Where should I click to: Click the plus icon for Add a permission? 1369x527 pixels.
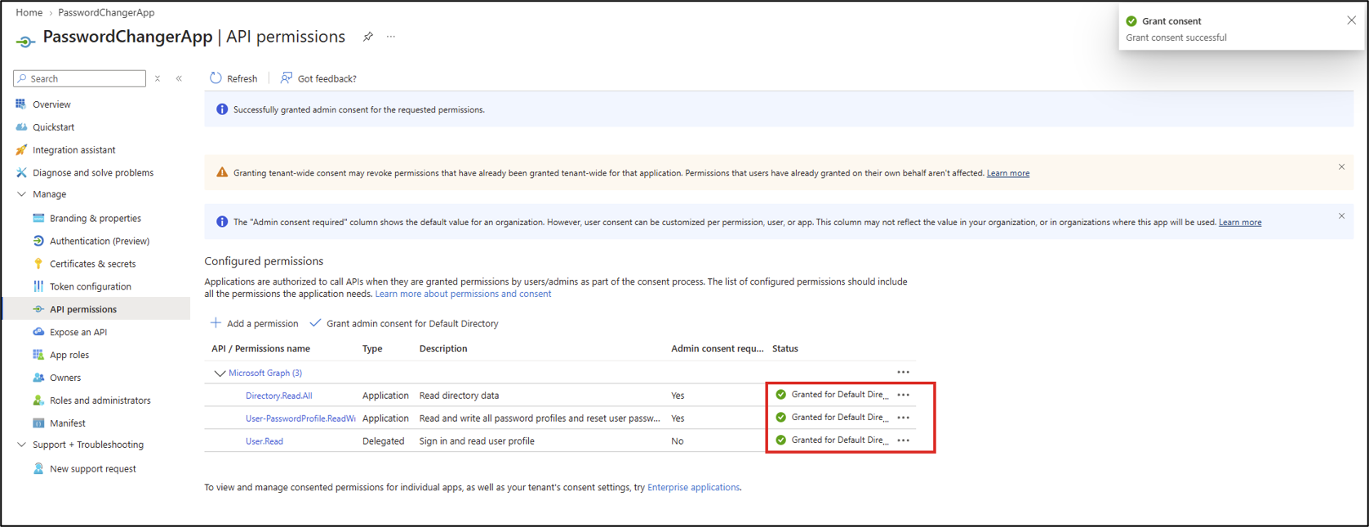216,323
